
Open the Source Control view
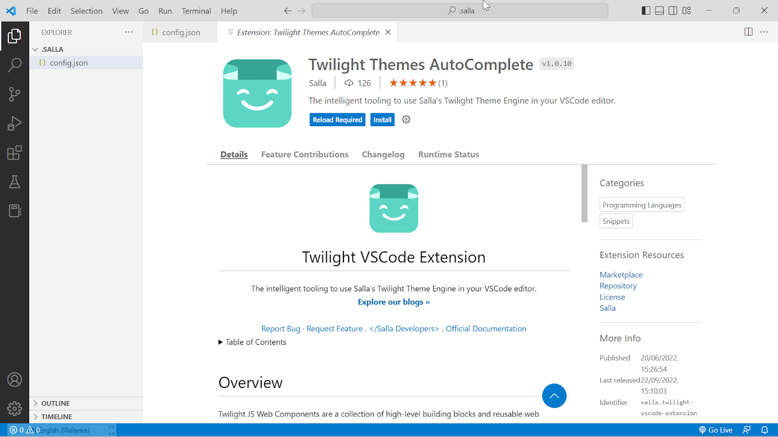15,94
